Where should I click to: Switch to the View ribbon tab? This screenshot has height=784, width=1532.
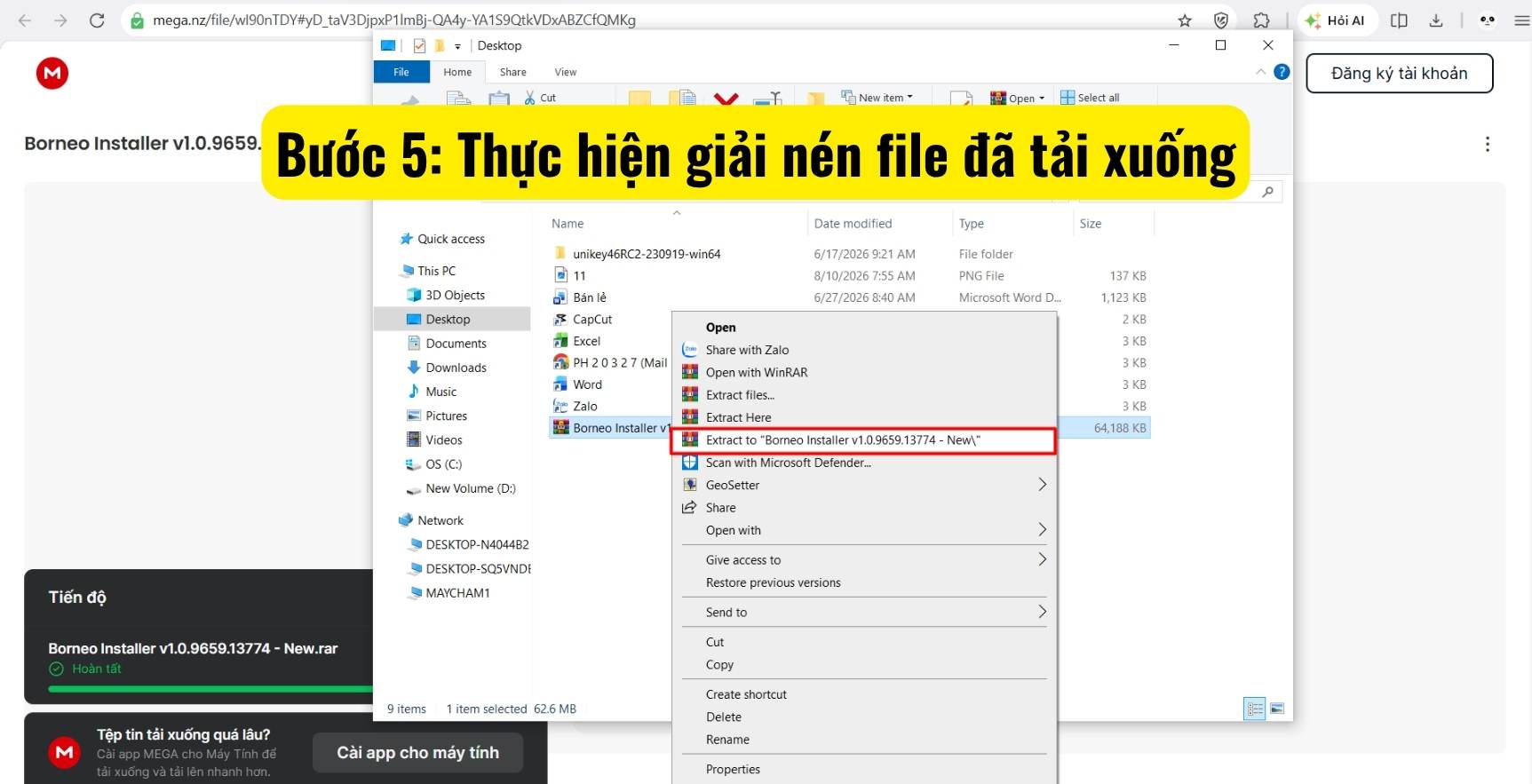tap(566, 72)
